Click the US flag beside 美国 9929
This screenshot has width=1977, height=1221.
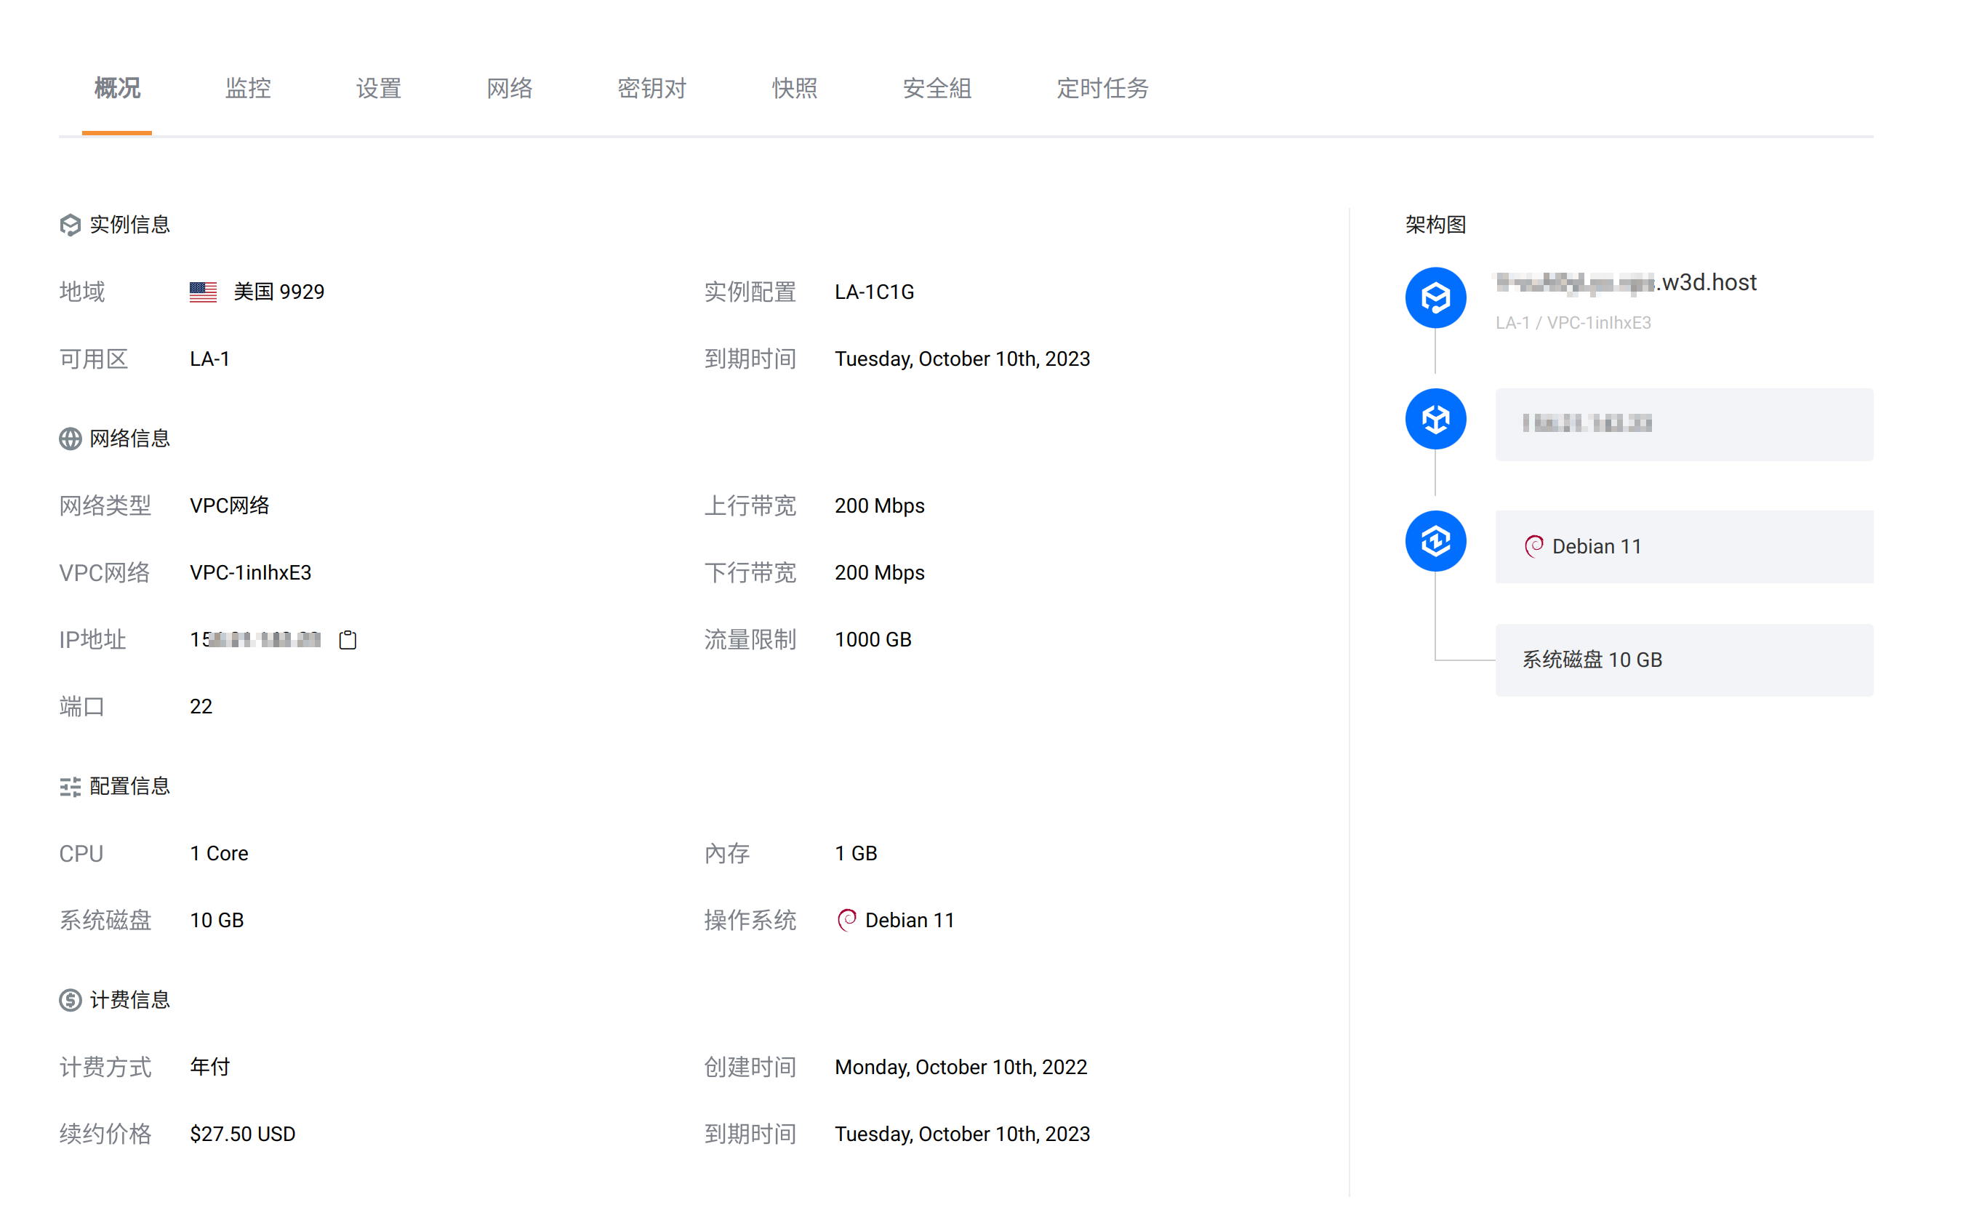coord(202,292)
